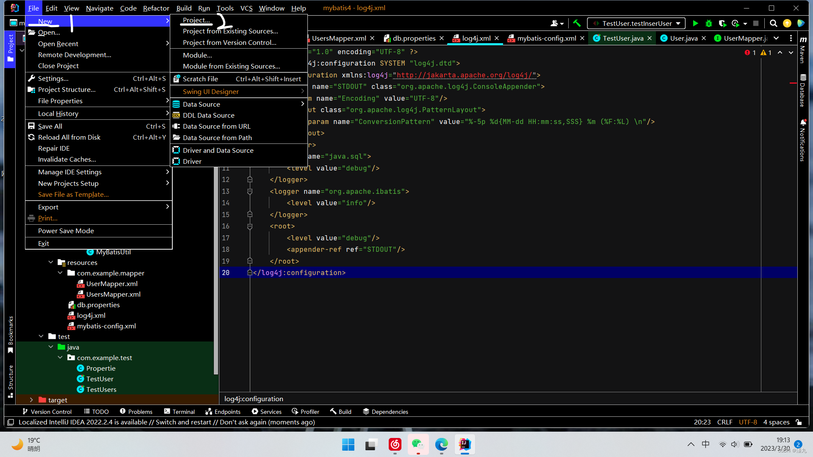Click Switch and restart in status message
The image size is (813, 457).
point(183,422)
